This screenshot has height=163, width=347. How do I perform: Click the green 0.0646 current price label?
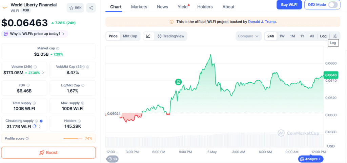331,75
